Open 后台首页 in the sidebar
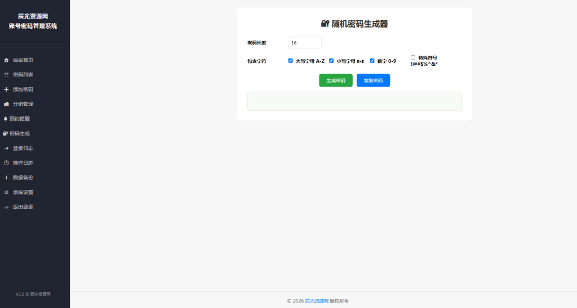 pos(34,60)
